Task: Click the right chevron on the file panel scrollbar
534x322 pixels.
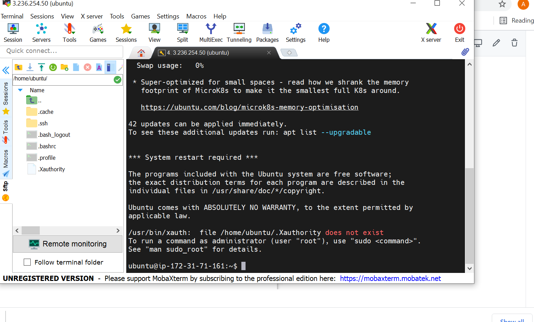Action: pos(118,230)
